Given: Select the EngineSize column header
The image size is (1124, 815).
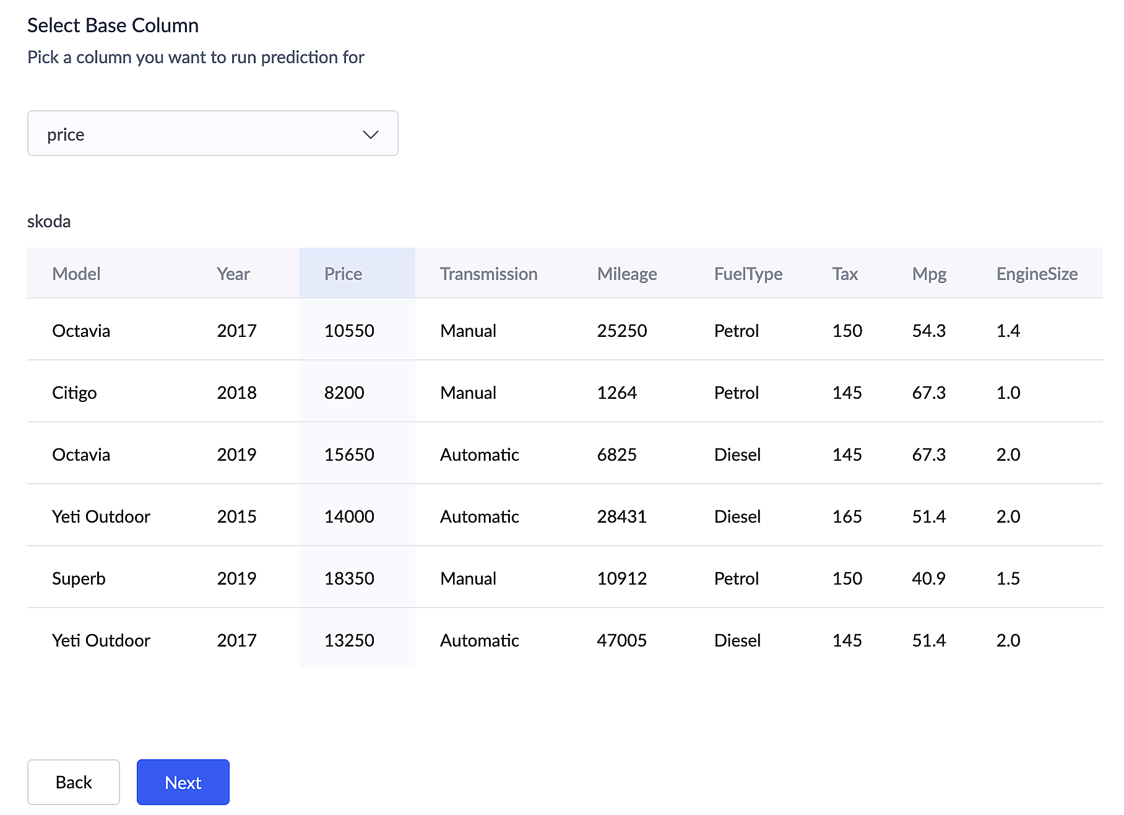Looking at the screenshot, I should point(1036,274).
